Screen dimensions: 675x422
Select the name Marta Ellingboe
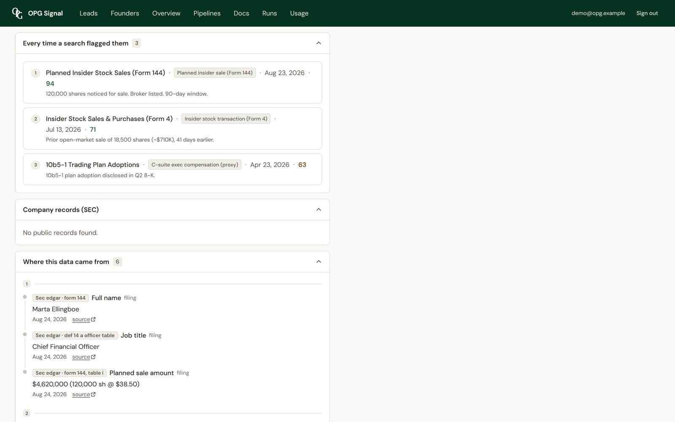[x=56, y=309]
